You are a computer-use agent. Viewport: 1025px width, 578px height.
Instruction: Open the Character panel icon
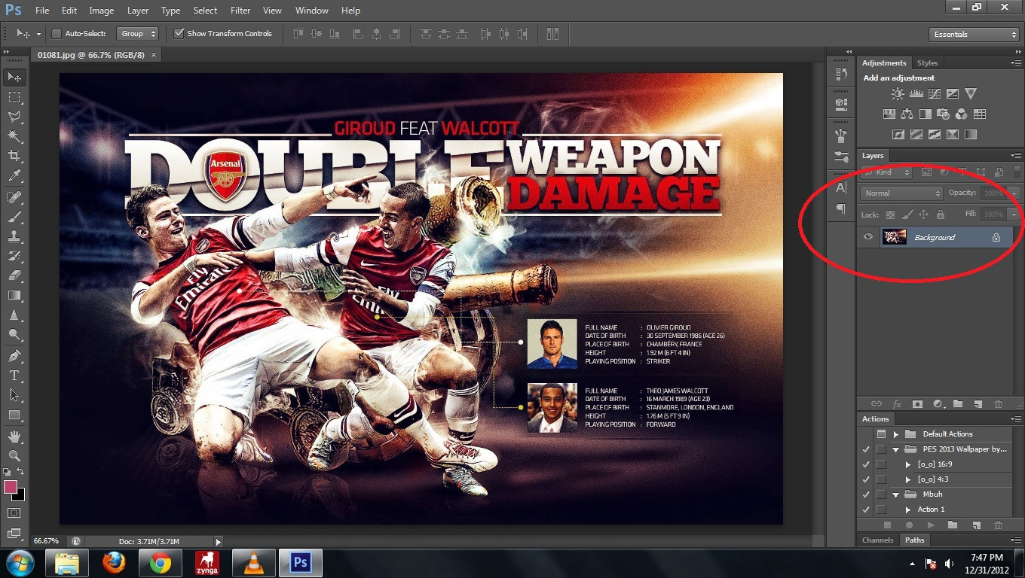pos(841,187)
